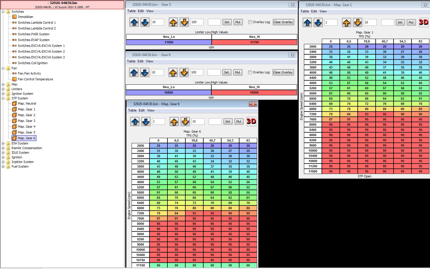Collapse the STP System folder
Image resolution: width=430 pixels, height=269 pixels.
click(x=3, y=98)
